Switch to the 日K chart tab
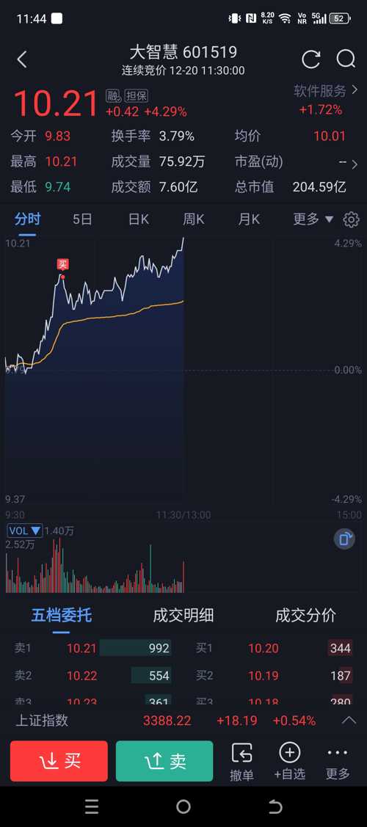The image size is (367, 827). (x=139, y=219)
